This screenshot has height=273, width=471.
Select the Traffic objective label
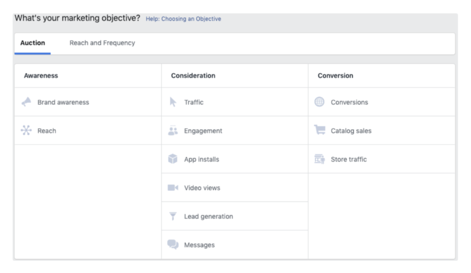coord(194,102)
